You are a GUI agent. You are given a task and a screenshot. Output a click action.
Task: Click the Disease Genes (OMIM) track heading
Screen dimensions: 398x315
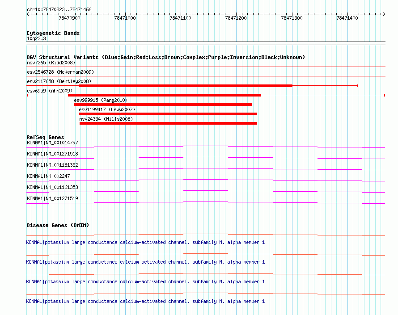click(x=58, y=225)
